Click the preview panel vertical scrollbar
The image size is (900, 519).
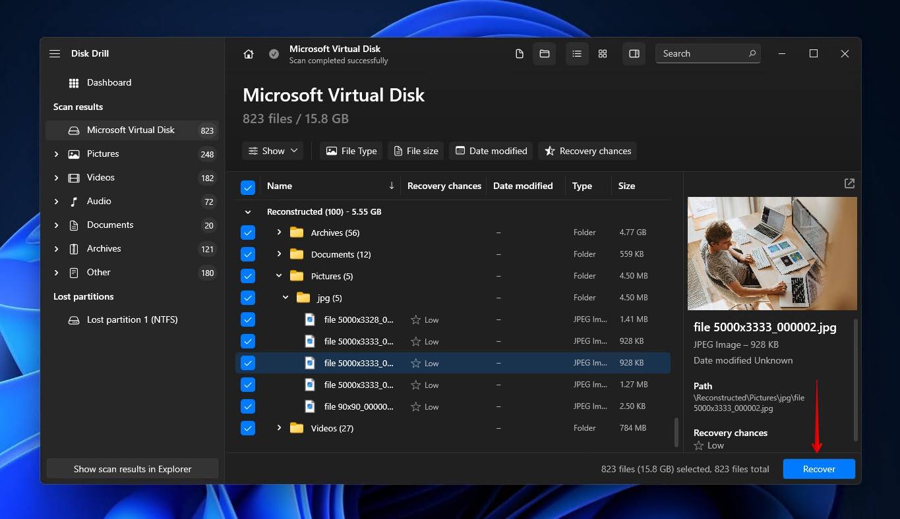856,380
